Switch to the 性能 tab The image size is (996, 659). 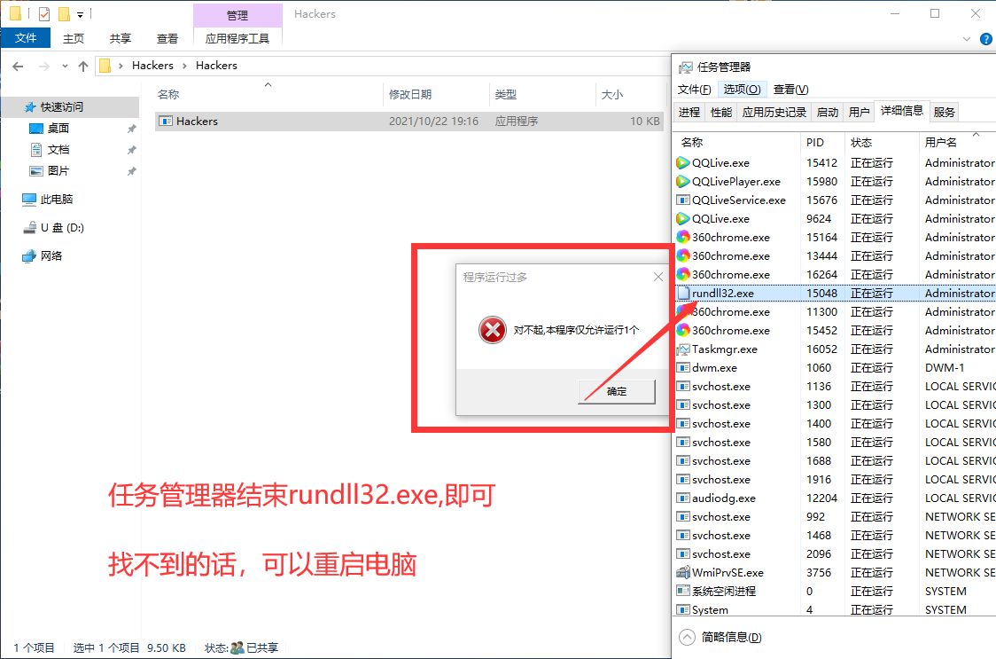pos(721,113)
